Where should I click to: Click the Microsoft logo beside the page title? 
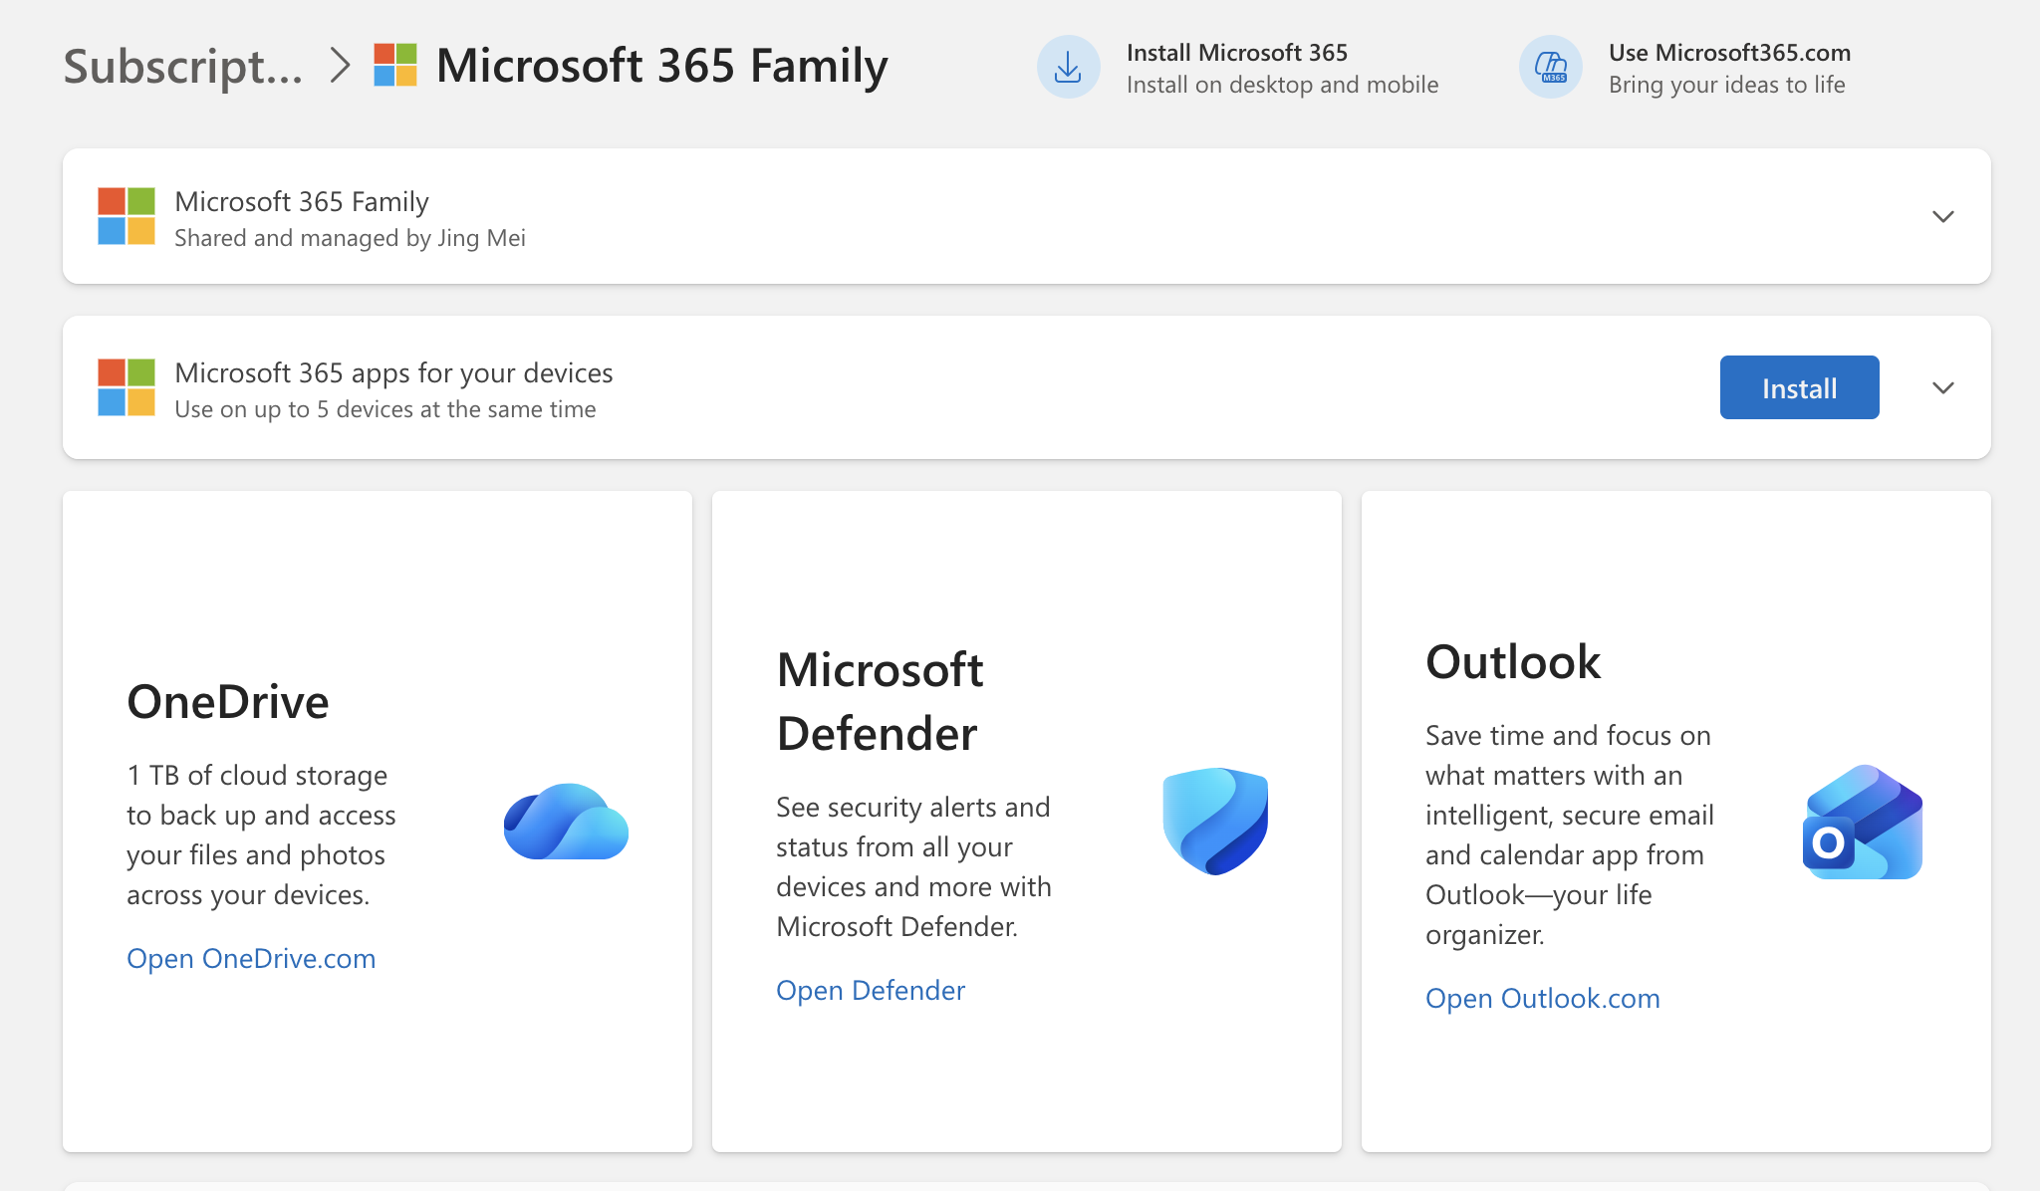click(395, 66)
